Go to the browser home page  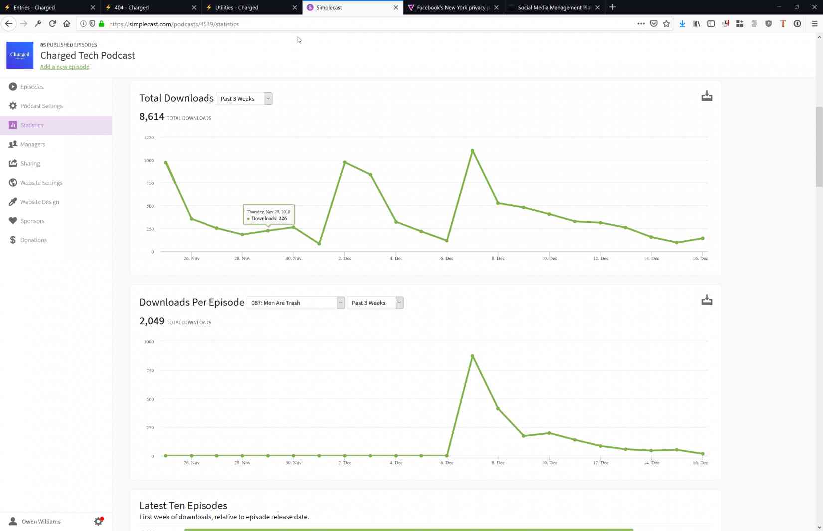pyautogui.click(x=67, y=24)
